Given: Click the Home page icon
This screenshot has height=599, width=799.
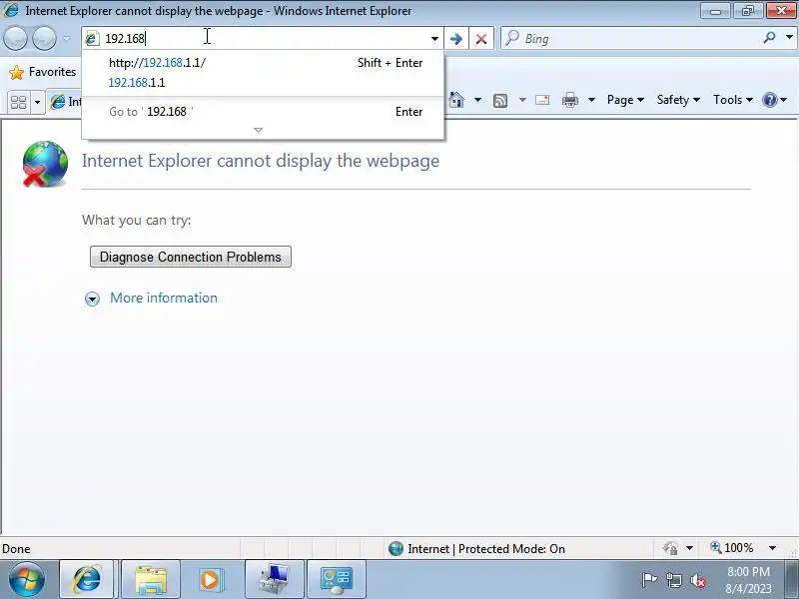Looking at the screenshot, I should [456, 100].
